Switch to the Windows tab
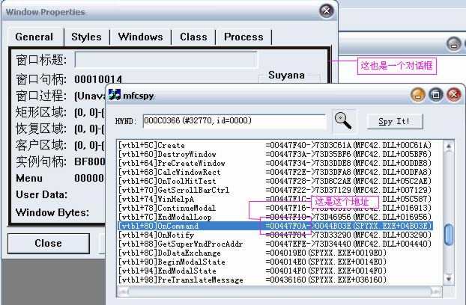The image size is (466, 305). 140,37
